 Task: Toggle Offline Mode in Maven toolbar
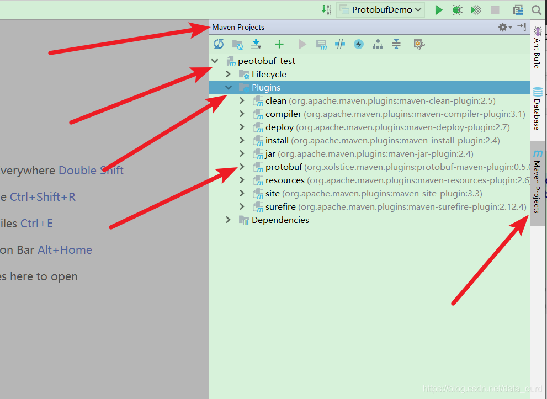[340, 44]
